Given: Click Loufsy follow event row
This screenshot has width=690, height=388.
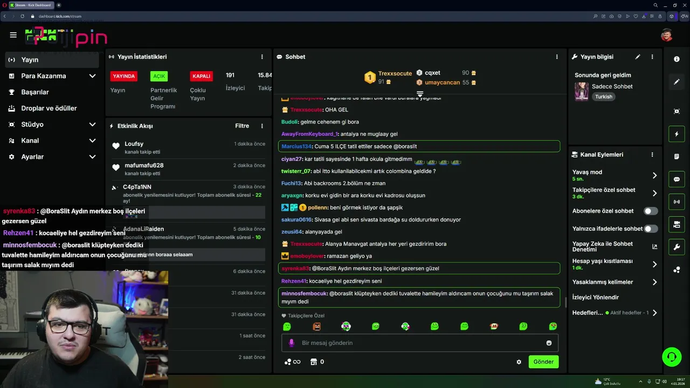Looking at the screenshot, I should tap(189, 148).
